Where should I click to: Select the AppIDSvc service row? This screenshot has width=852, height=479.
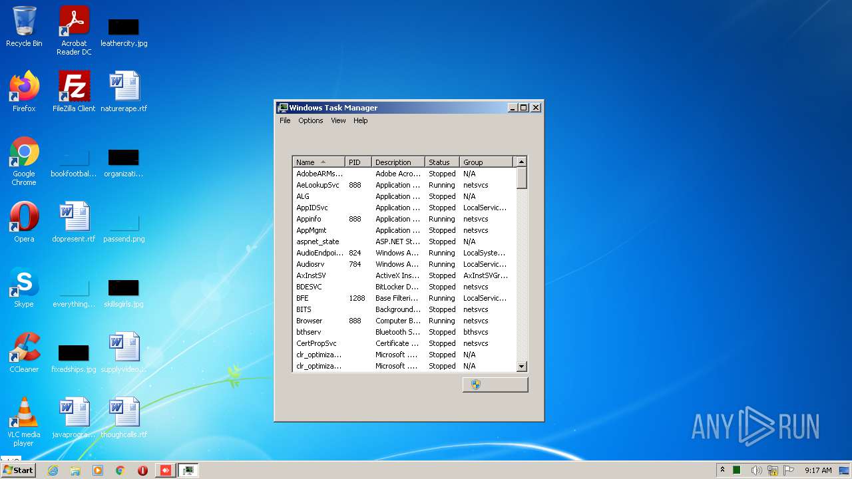coord(404,208)
